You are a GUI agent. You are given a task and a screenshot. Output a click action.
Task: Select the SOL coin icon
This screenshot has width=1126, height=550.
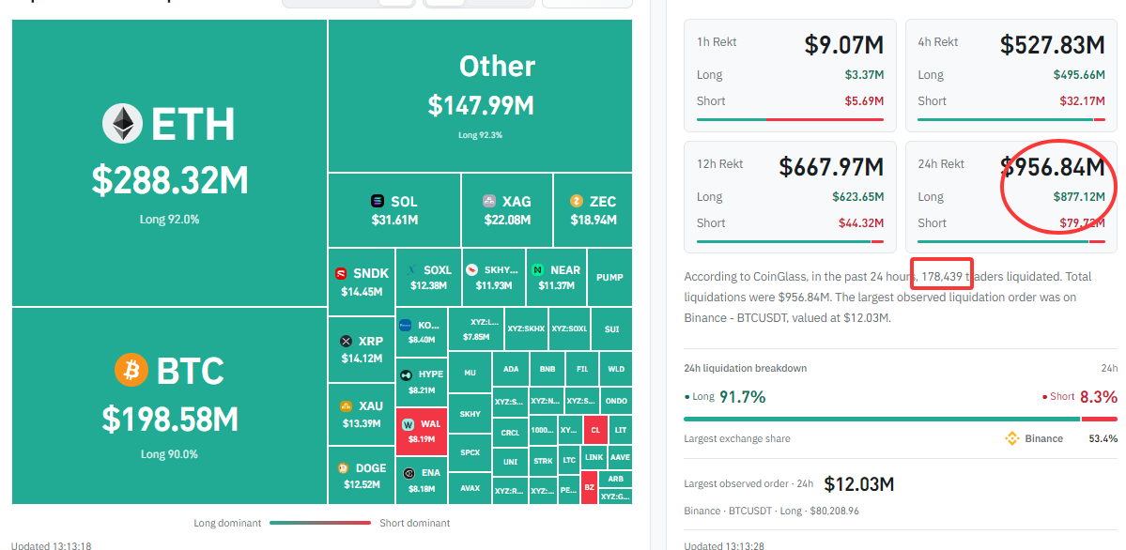(378, 202)
